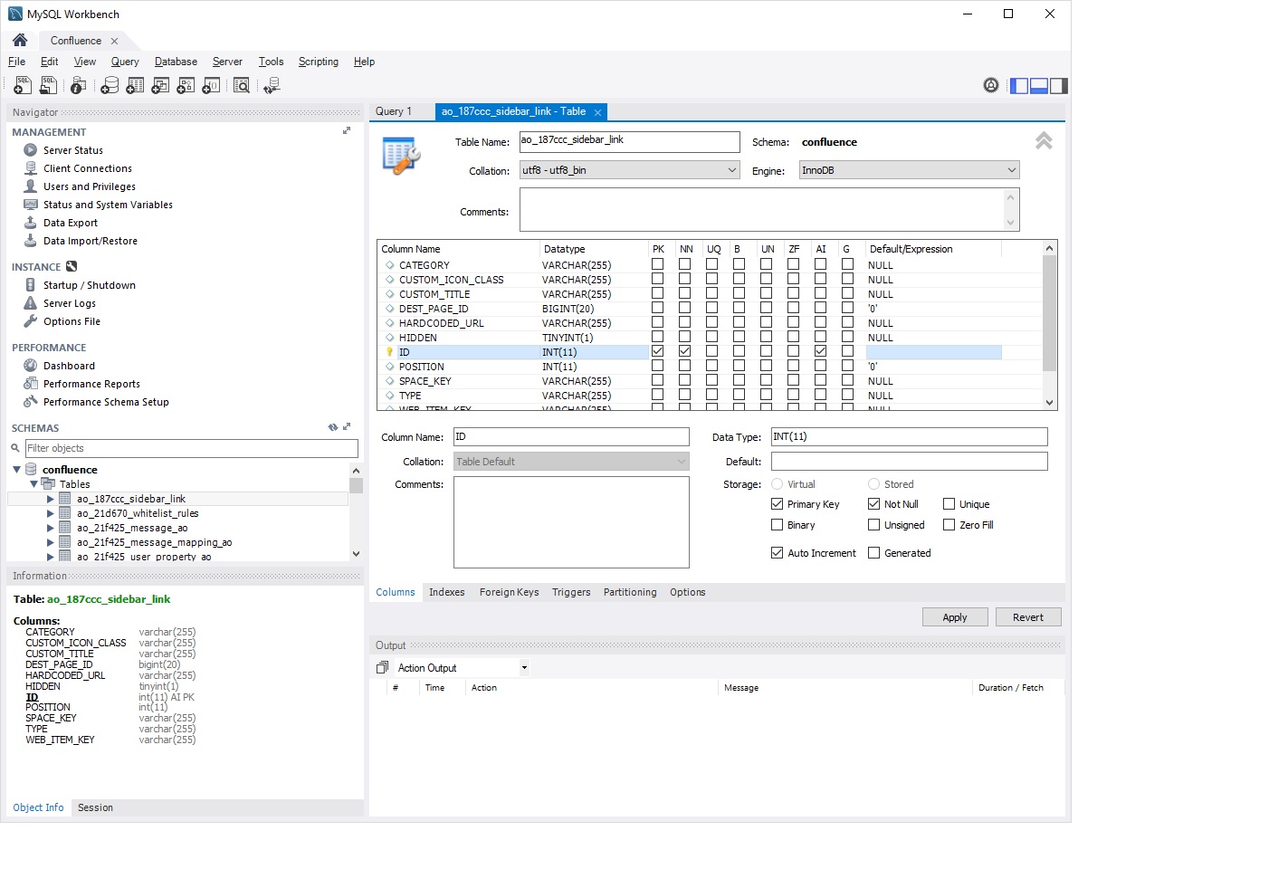This screenshot has height=869, width=1269.
Task: Toggle the bottom output panel visibility icon
Action: coord(1039,86)
